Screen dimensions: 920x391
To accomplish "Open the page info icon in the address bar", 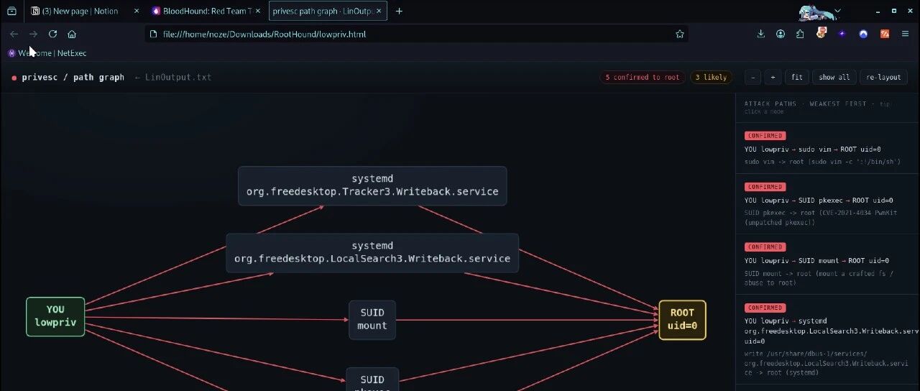I will click(x=153, y=34).
